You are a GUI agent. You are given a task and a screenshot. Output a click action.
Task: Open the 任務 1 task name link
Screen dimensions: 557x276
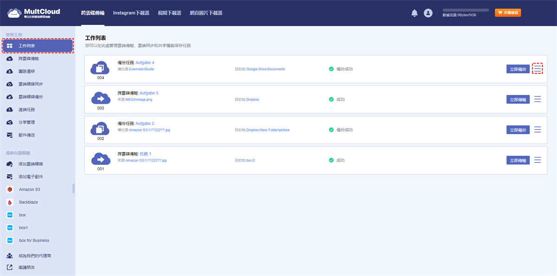coord(145,154)
